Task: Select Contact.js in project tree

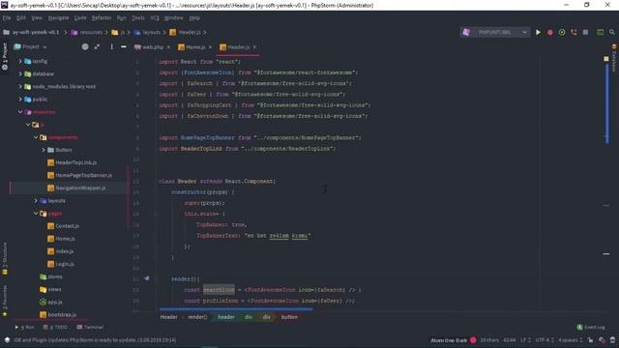Action: point(67,226)
